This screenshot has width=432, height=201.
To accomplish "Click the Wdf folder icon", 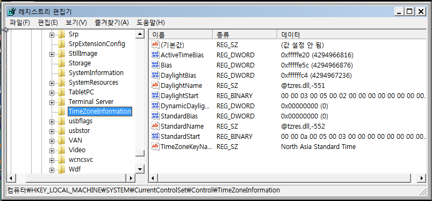I will (x=61, y=169).
